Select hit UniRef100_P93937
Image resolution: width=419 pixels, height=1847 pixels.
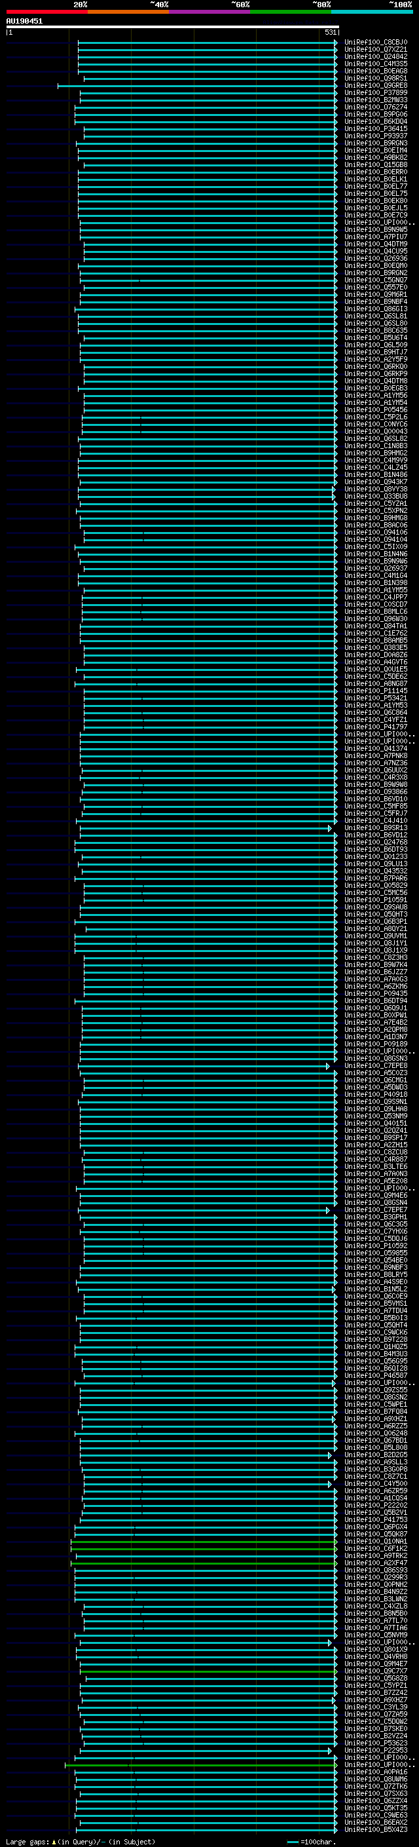375,136
